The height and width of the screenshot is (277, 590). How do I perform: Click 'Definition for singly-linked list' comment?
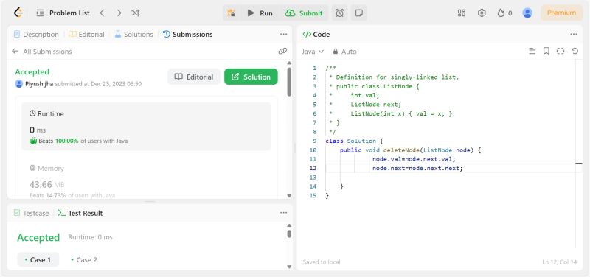(398, 77)
